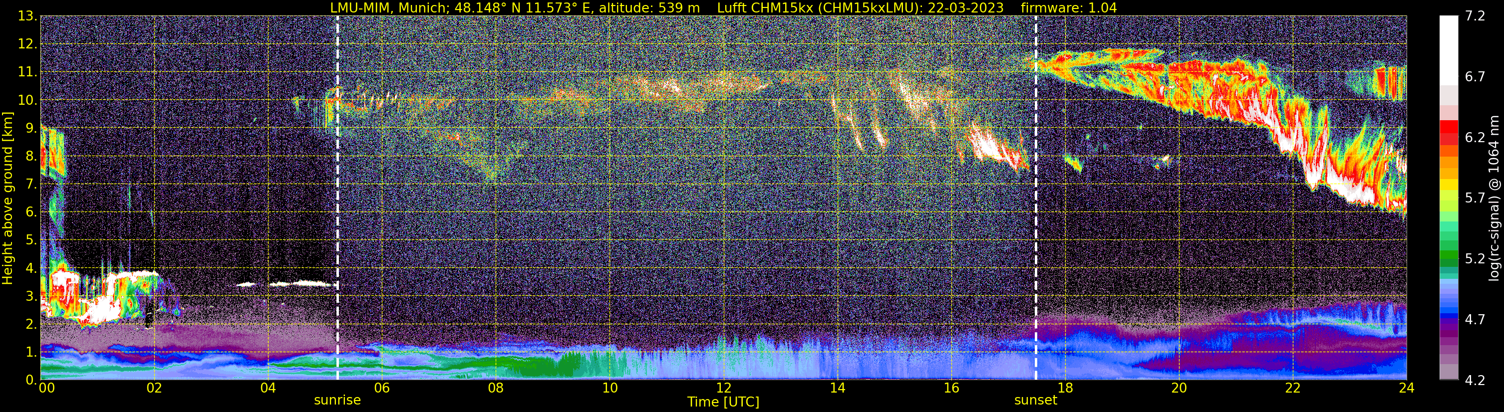This screenshot has height=412, width=1504.
Task: Click the colorbar value '4.7'
Action: [x=1475, y=319]
